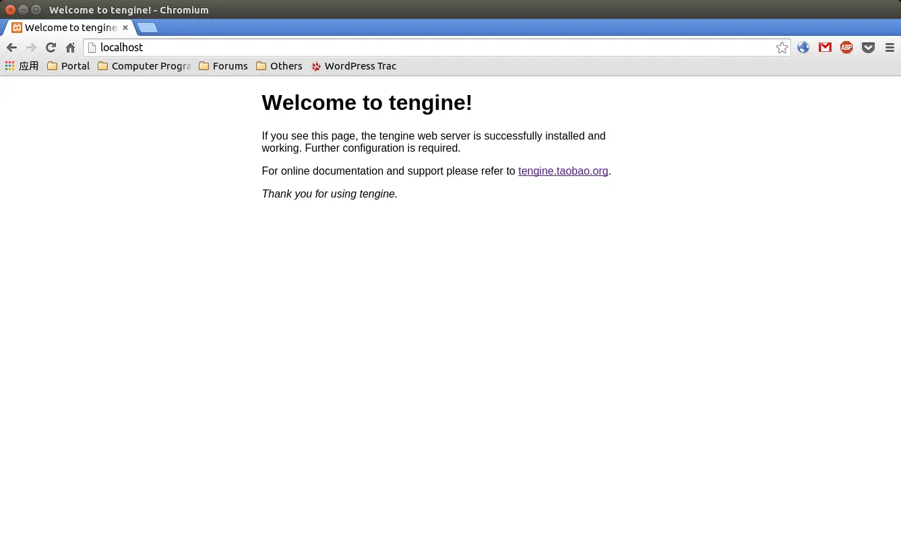Screen dimensions: 901x534
Task: Follow the tengine.taobao.org link
Action: click(x=563, y=171)
